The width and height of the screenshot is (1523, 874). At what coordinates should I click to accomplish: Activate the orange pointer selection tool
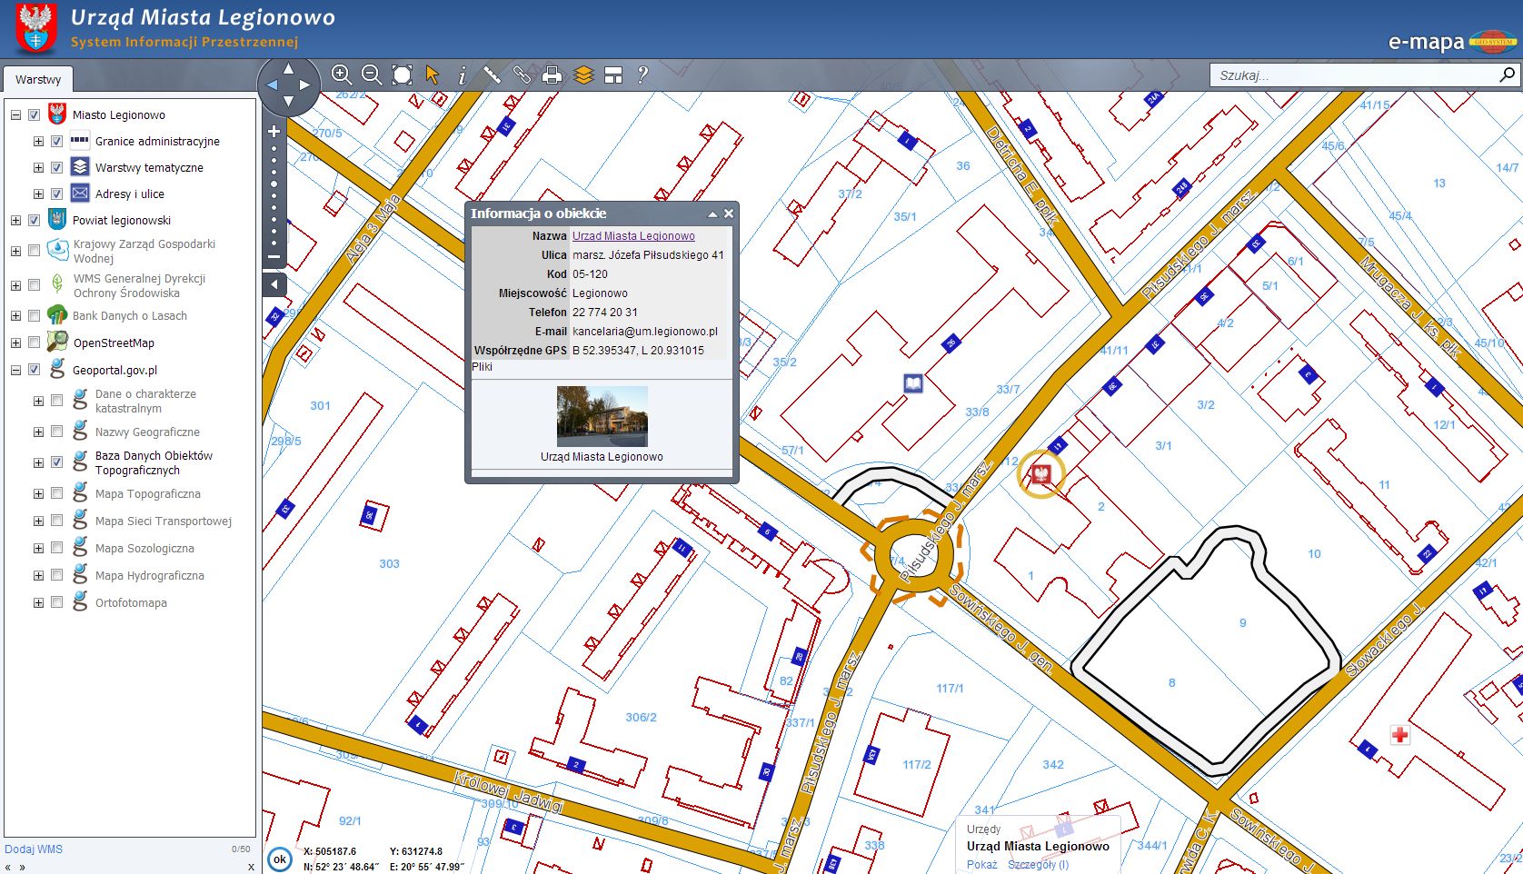click(433, 74)
